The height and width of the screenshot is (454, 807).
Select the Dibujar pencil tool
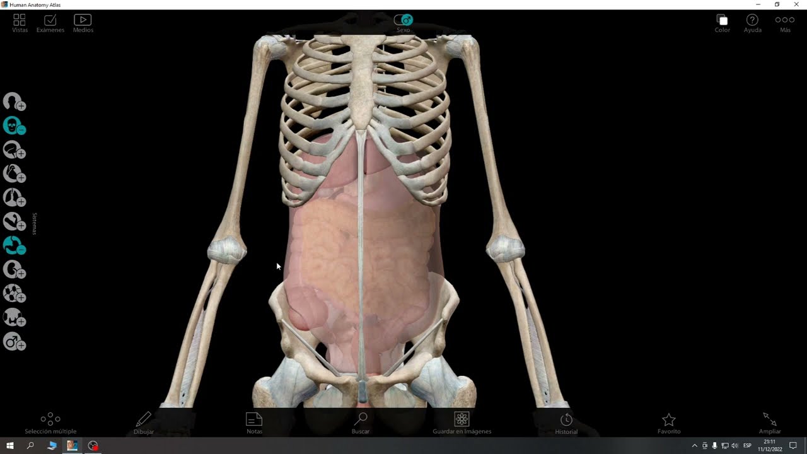[x=144, y=423]
